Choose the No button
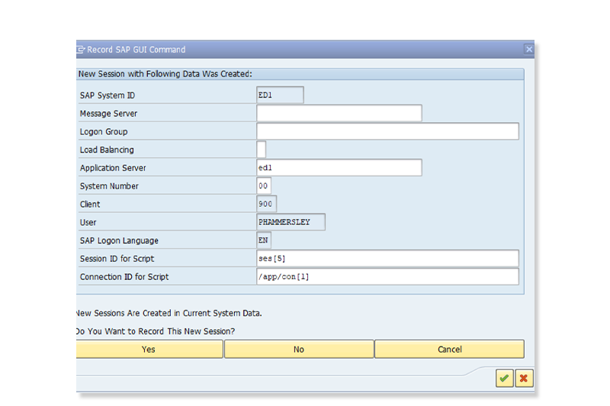 [299, 350]
